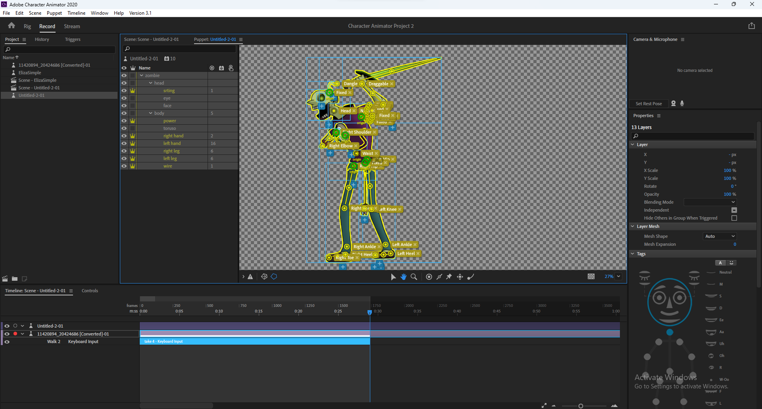Click the camera person icon beside Set Rest Pose

coord(673,103)
